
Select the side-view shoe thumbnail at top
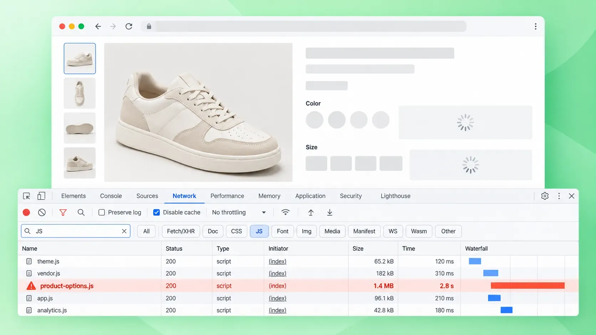(79, 58)
